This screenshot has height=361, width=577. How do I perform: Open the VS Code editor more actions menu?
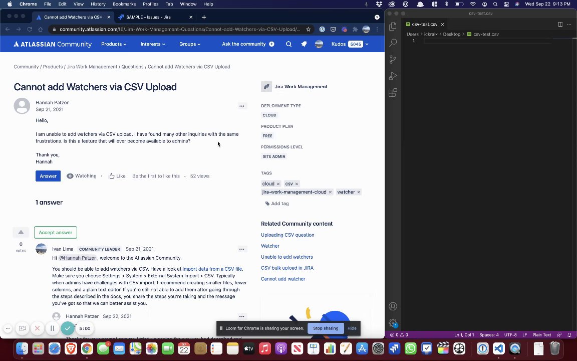click(569, 24)
